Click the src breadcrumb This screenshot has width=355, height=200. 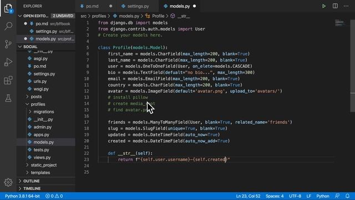(84, 16)
